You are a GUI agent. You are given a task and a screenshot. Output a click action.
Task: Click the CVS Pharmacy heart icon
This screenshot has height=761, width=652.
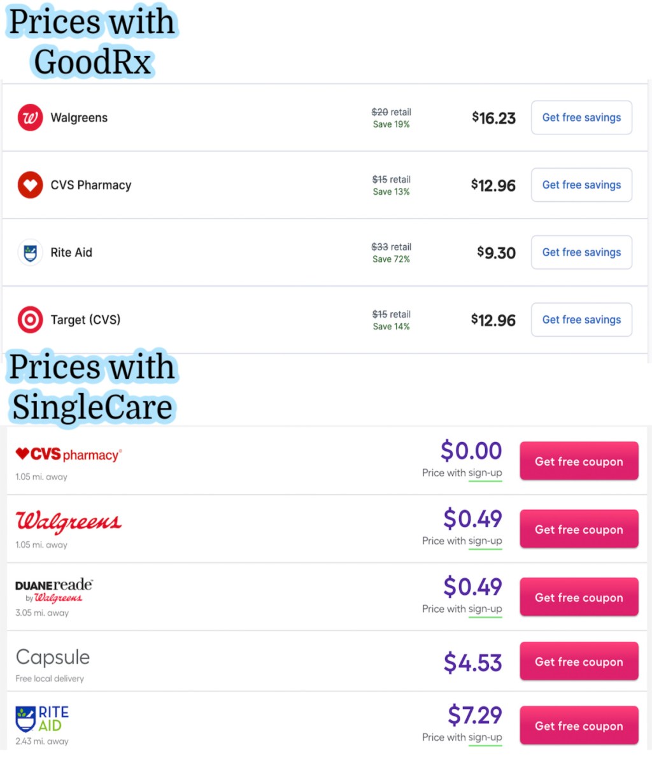point(30,185)
